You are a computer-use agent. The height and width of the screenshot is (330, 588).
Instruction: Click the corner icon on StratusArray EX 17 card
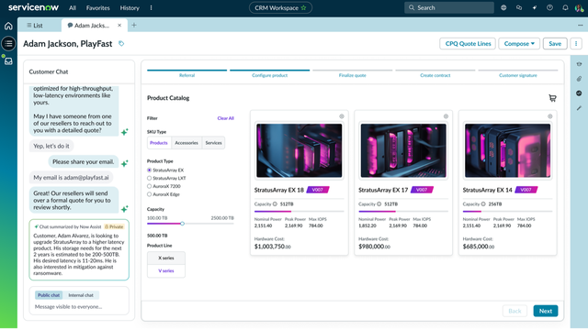(446, 116)
